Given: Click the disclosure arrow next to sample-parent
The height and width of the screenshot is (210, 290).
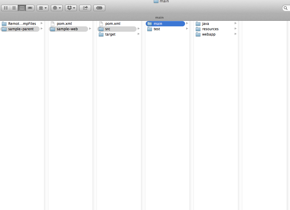Looking at the screenshot, I should [42, 29].
